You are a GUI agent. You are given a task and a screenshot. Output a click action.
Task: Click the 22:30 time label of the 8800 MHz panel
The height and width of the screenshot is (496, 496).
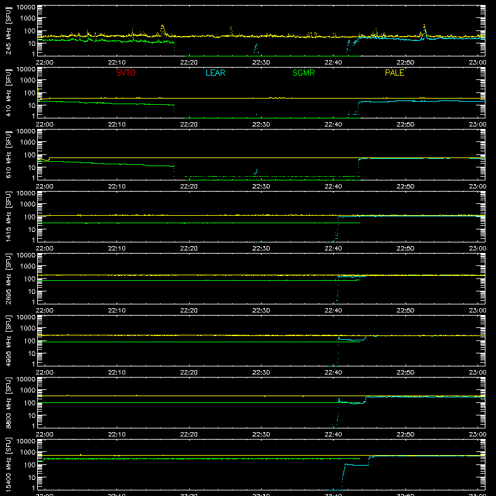[x=261, y=435]
